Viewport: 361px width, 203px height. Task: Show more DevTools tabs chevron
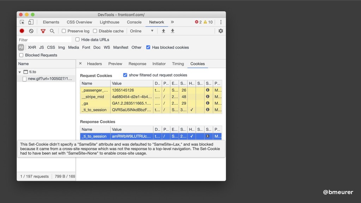[x=172, y=22]
